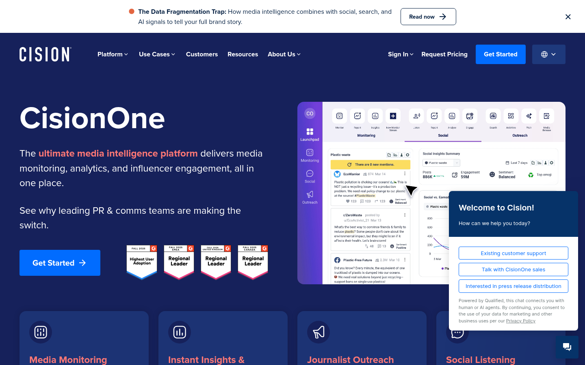
Task: Open the Media Release icon tile
Action: 547,116
